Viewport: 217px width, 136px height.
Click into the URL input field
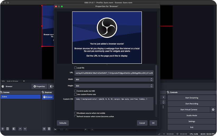114,73
